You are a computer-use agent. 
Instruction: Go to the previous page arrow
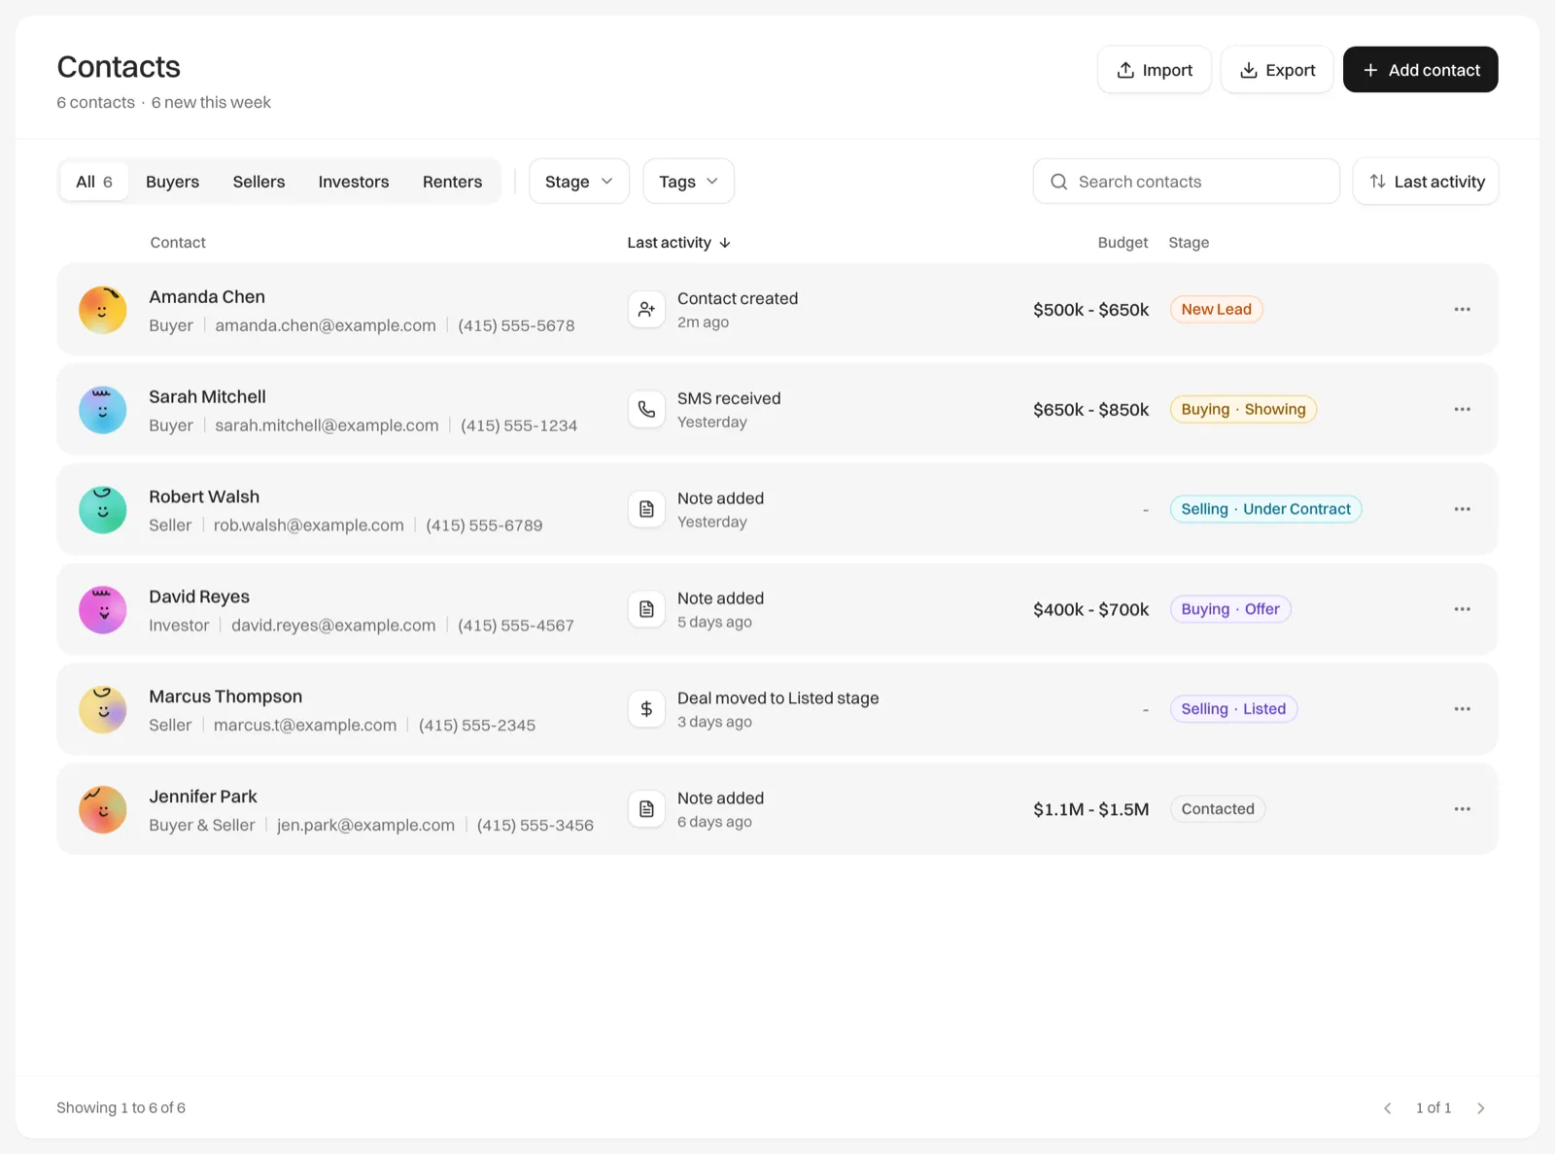click(x=1388, y=1108)
